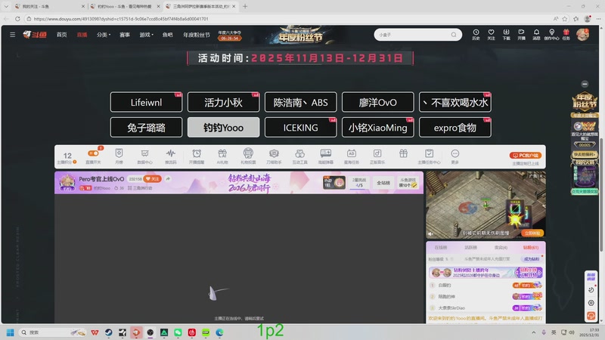Click in the header search input field

[x=413, y=35]
